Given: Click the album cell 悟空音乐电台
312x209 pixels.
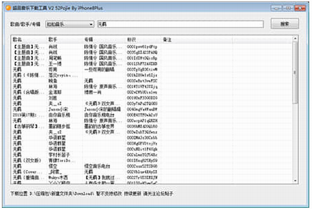Looking at the screenshot, I should pos(97,166).
